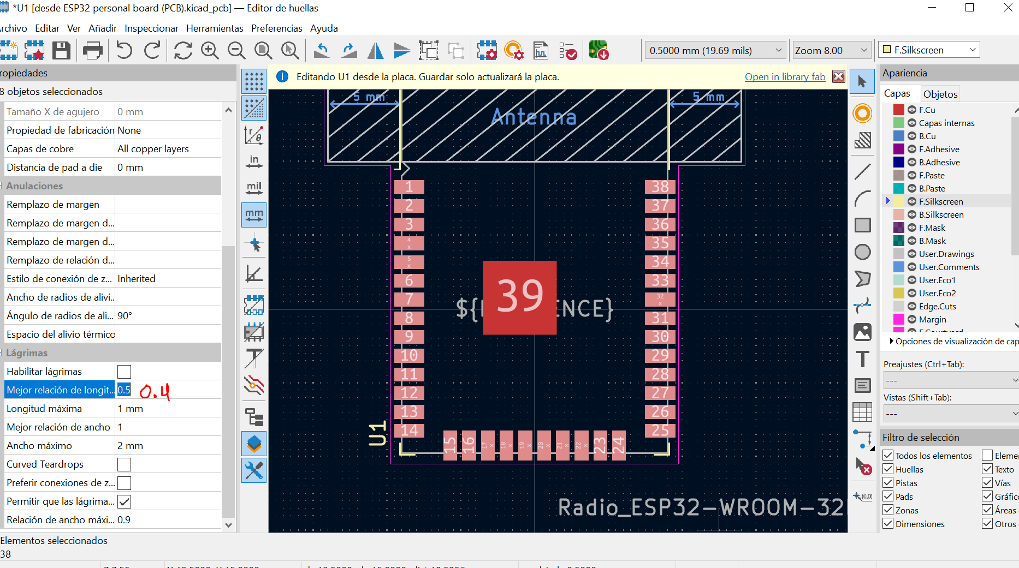Save the footprint with the floppy disk icon
This screenshot has width=1019, height=568.
(x=61, y=51)
